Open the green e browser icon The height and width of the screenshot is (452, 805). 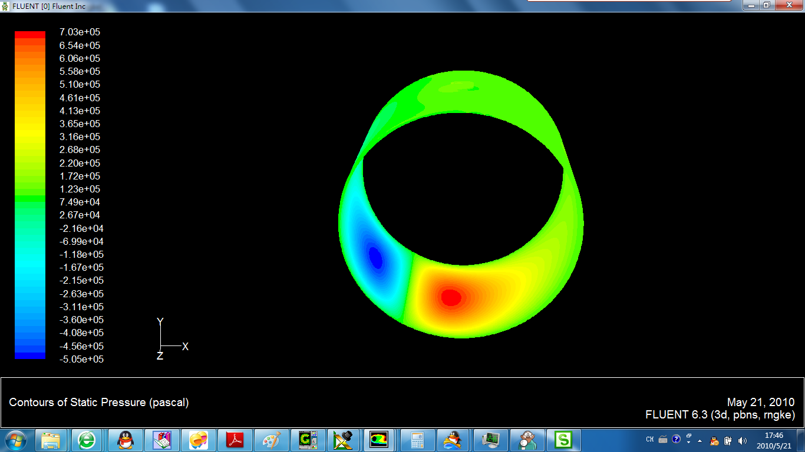[88, 440]
